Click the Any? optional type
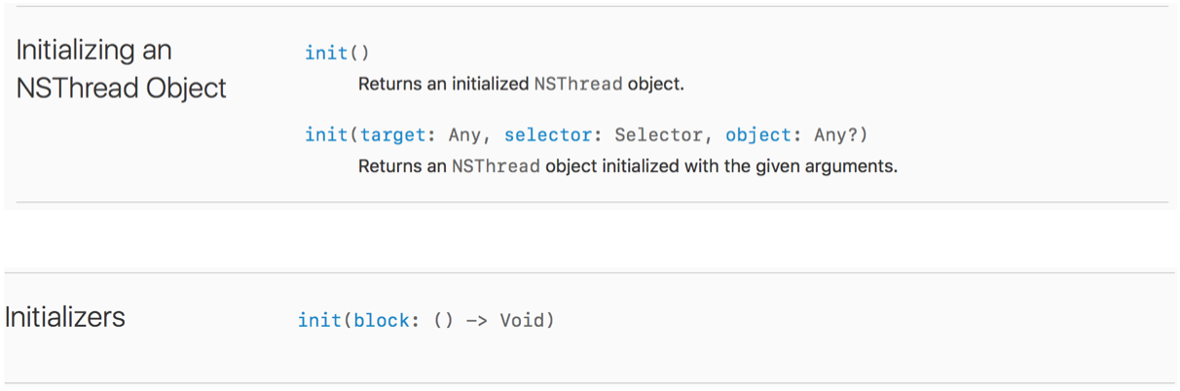Image resolution: width=1180 pixels, height=391 pixels. click(x=835, y=135)
